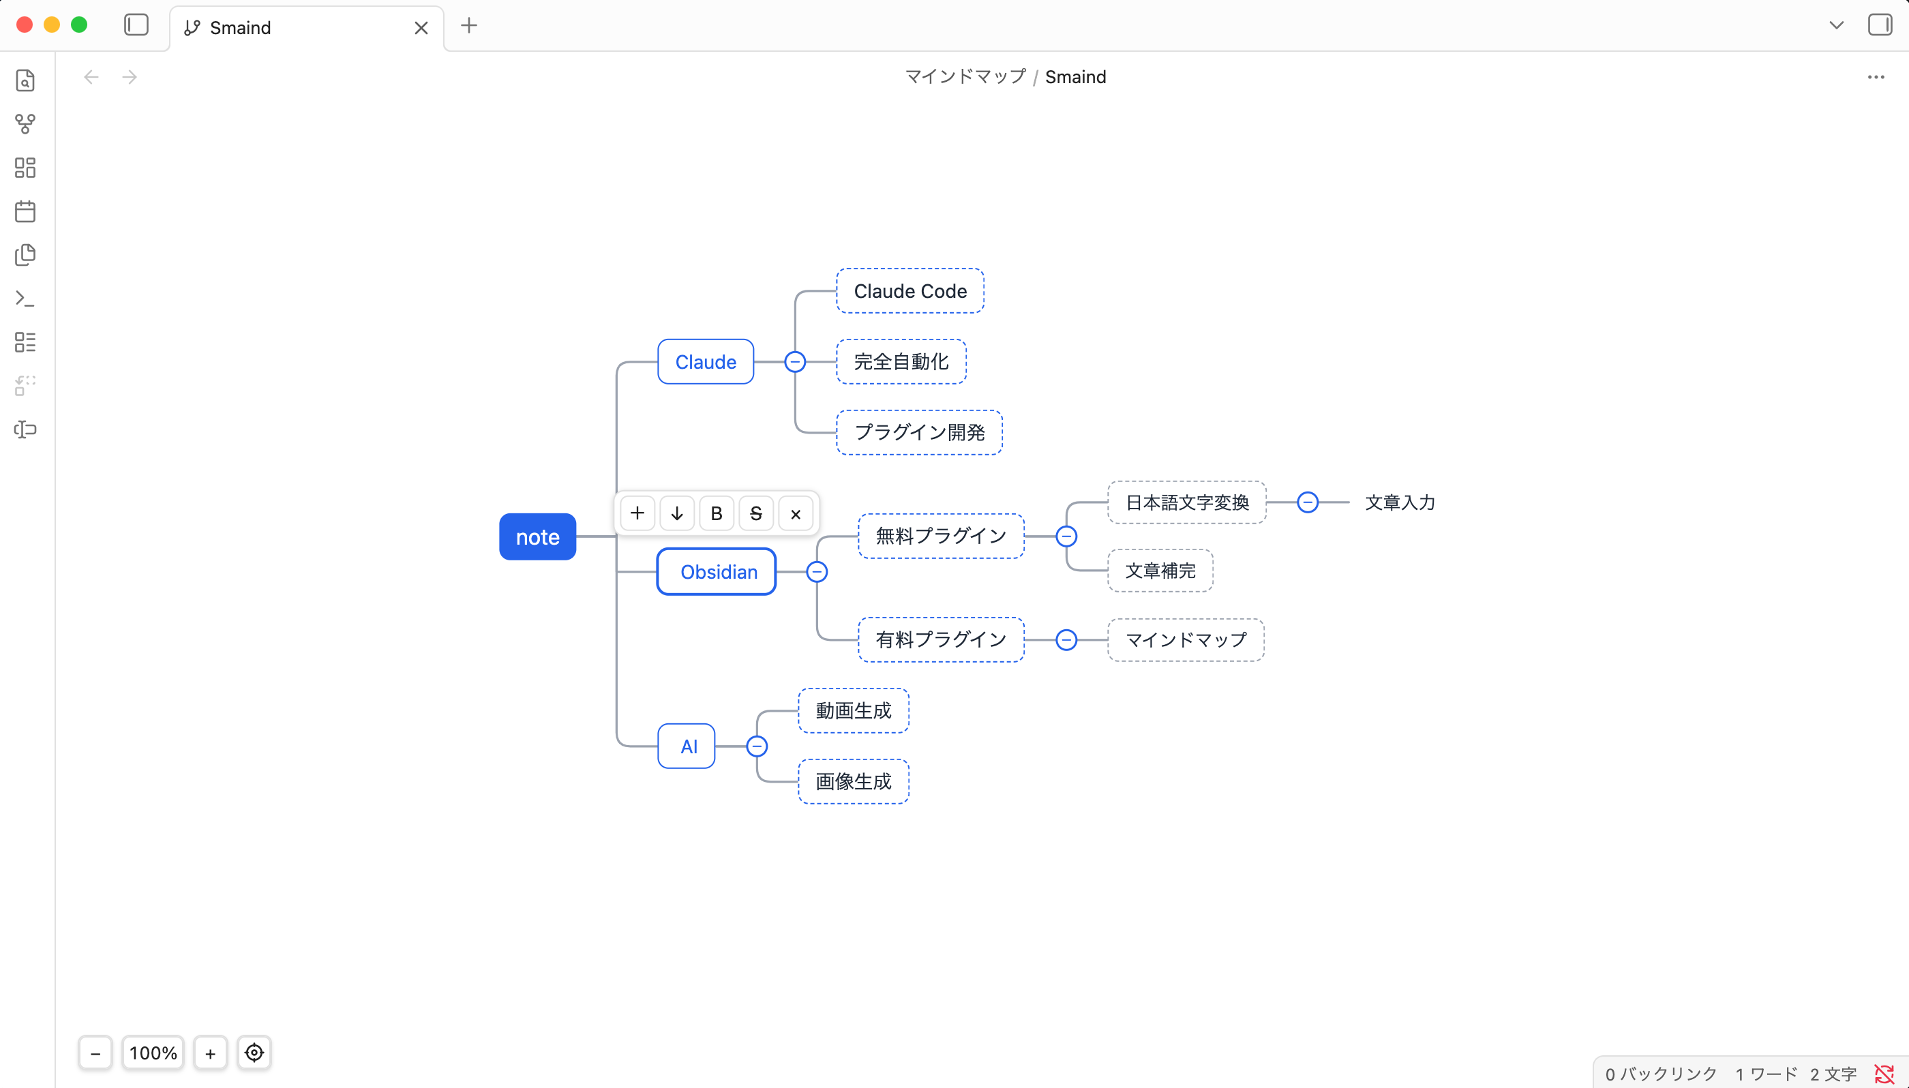Viewport: 1909px width, 1088px height.
Task: Open a new tab with the plus
Action: (468, 25)
